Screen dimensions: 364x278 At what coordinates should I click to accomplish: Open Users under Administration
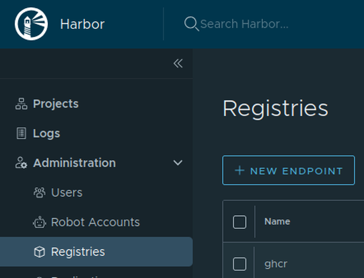click(67, 193)
